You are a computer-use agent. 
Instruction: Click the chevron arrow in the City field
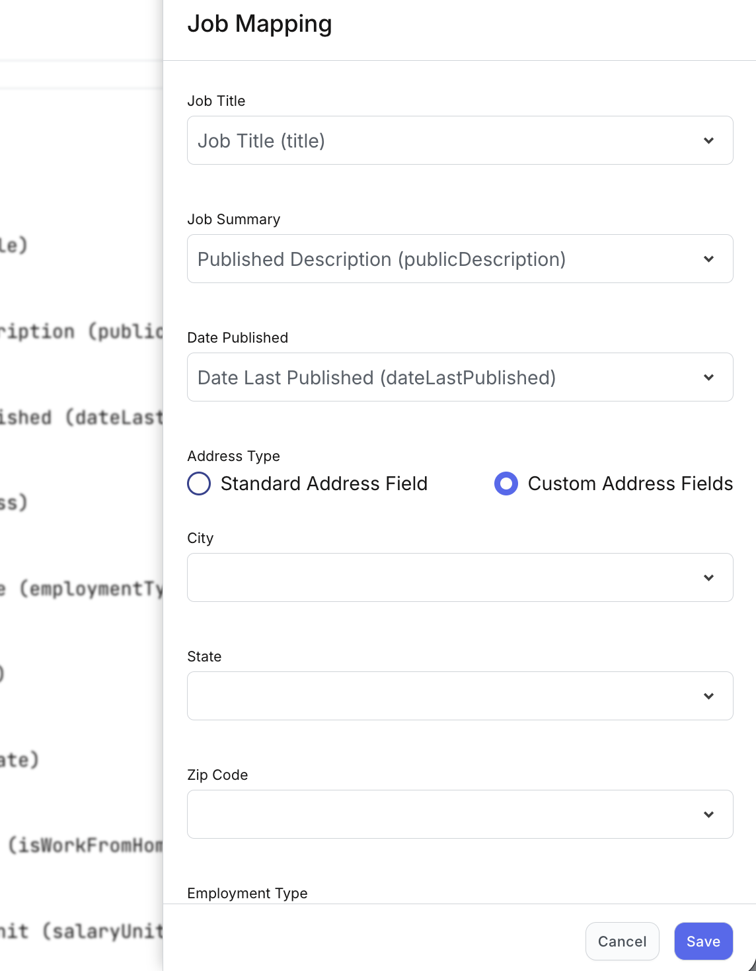point(708,578)
